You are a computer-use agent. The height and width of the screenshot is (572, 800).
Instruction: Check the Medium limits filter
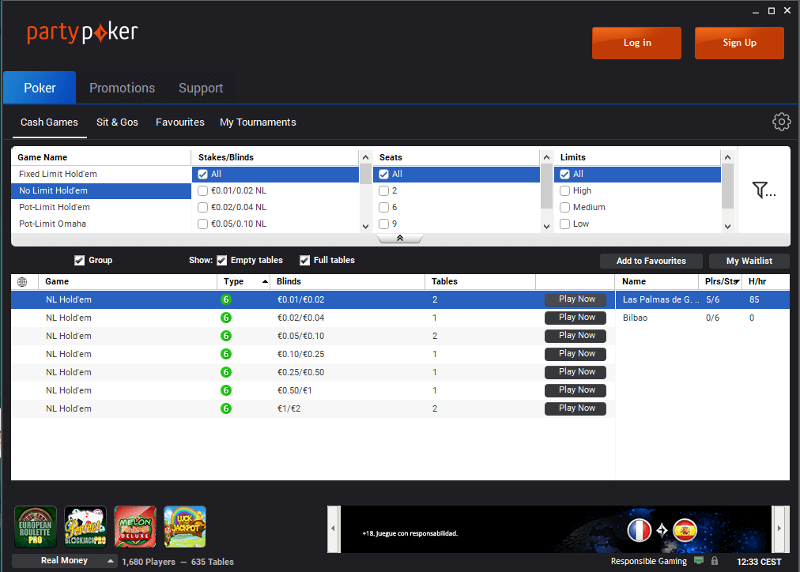click(x=564, y=208)
